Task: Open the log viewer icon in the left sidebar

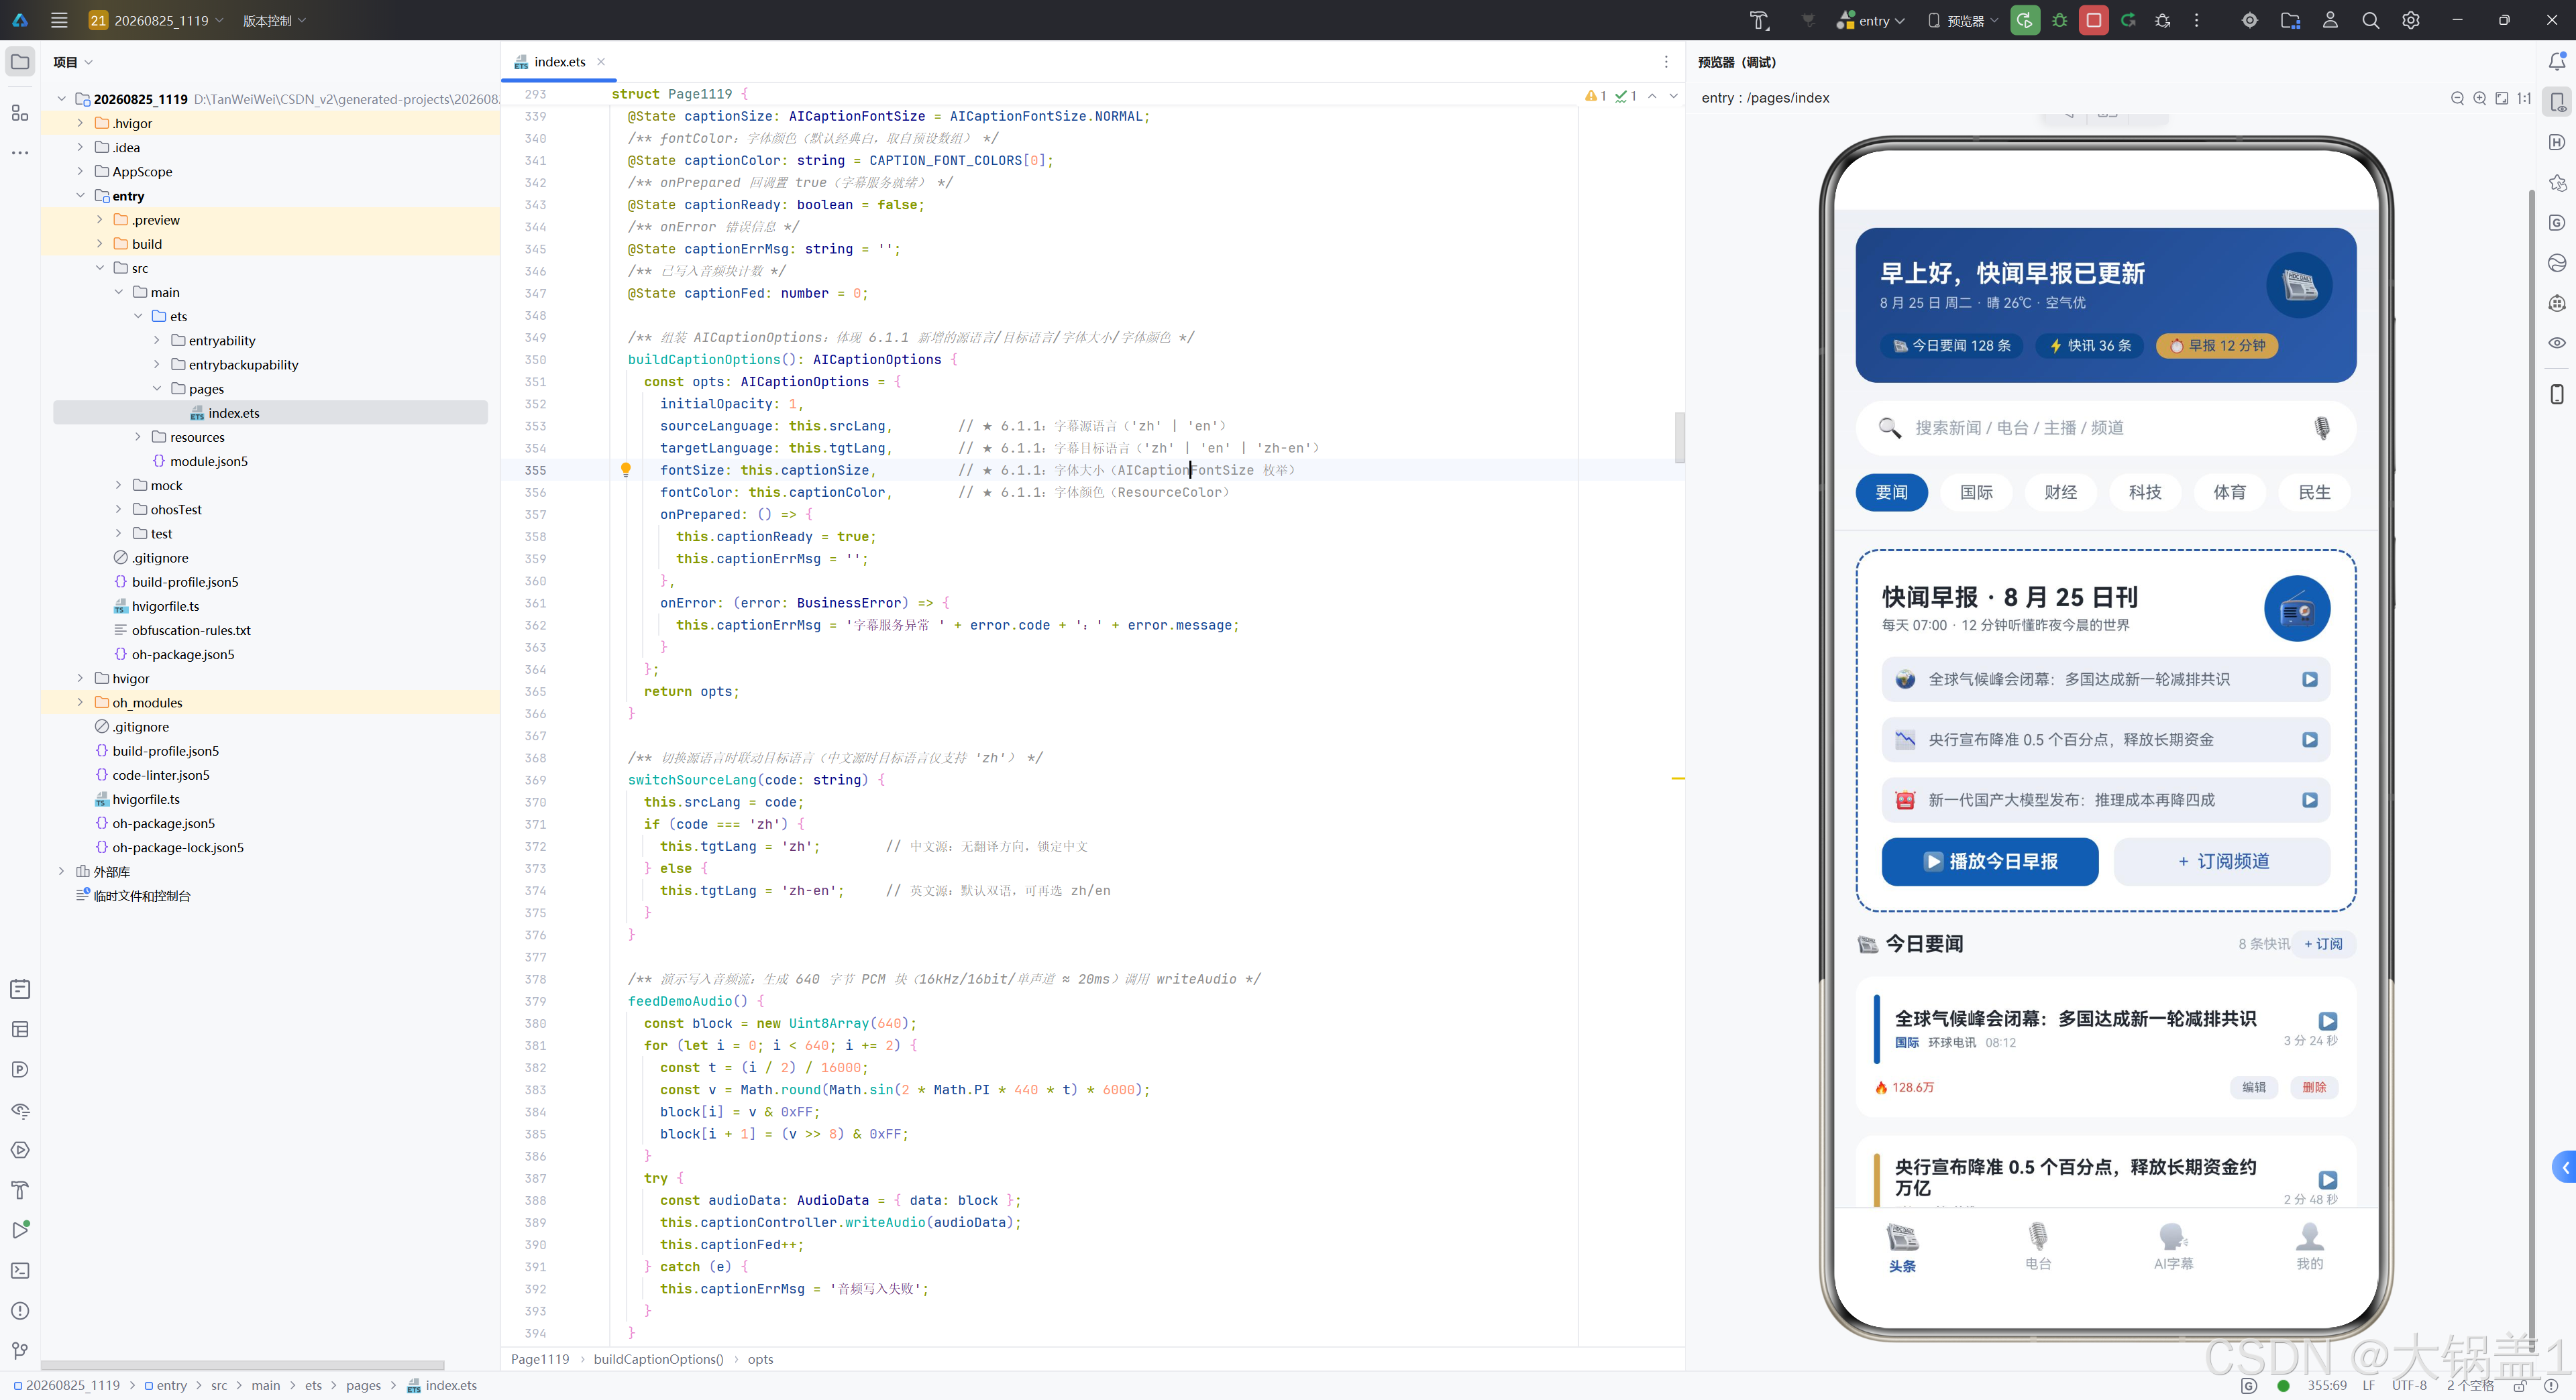Action: (x=20, y=989)
